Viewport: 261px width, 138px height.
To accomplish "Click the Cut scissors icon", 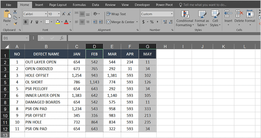I will coord(15,12).
